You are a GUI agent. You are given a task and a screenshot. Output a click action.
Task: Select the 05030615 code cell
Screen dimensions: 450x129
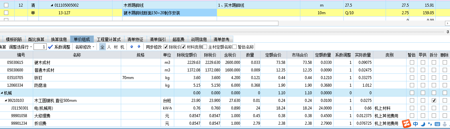point(16,62)
